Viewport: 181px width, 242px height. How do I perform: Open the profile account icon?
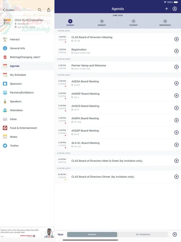pos(175,9)
